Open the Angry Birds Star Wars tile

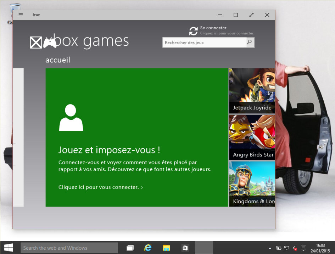[252, 137]
